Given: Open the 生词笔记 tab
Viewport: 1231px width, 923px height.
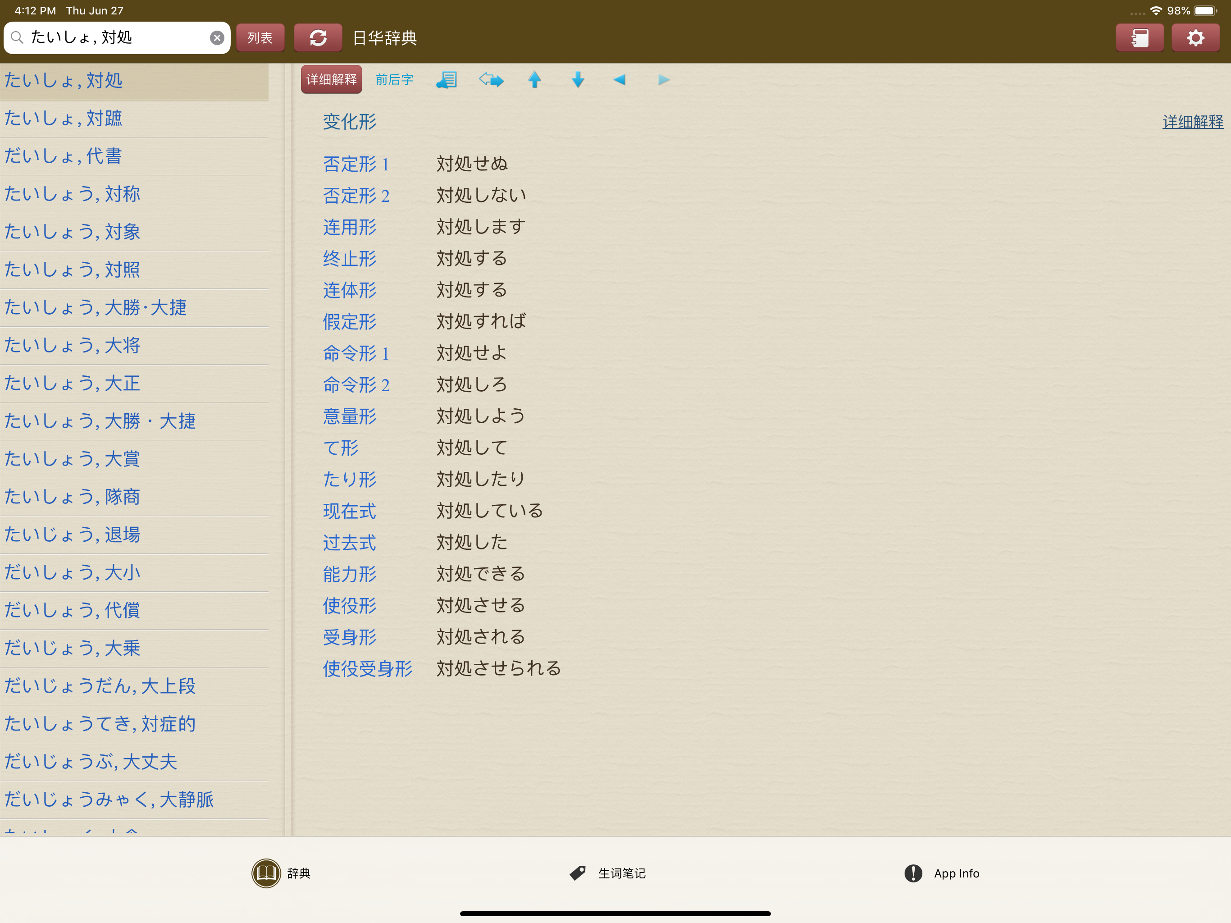Looking at the screenshot, I should [608, 873].
